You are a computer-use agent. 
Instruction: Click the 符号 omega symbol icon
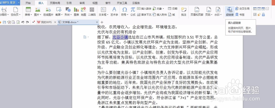click(125, 10)
